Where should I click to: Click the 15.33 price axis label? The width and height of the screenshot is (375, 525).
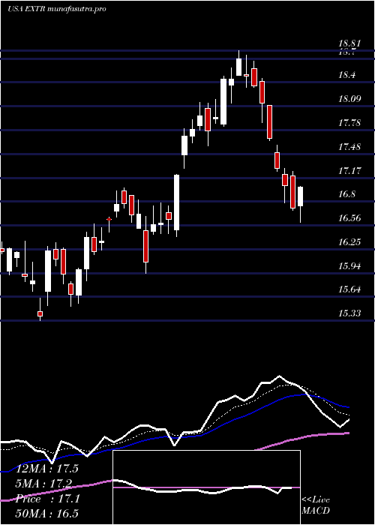349,313
